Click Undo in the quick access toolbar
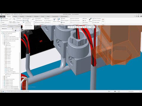This screenshot has width=142, height=106. (x=10, y=14)
